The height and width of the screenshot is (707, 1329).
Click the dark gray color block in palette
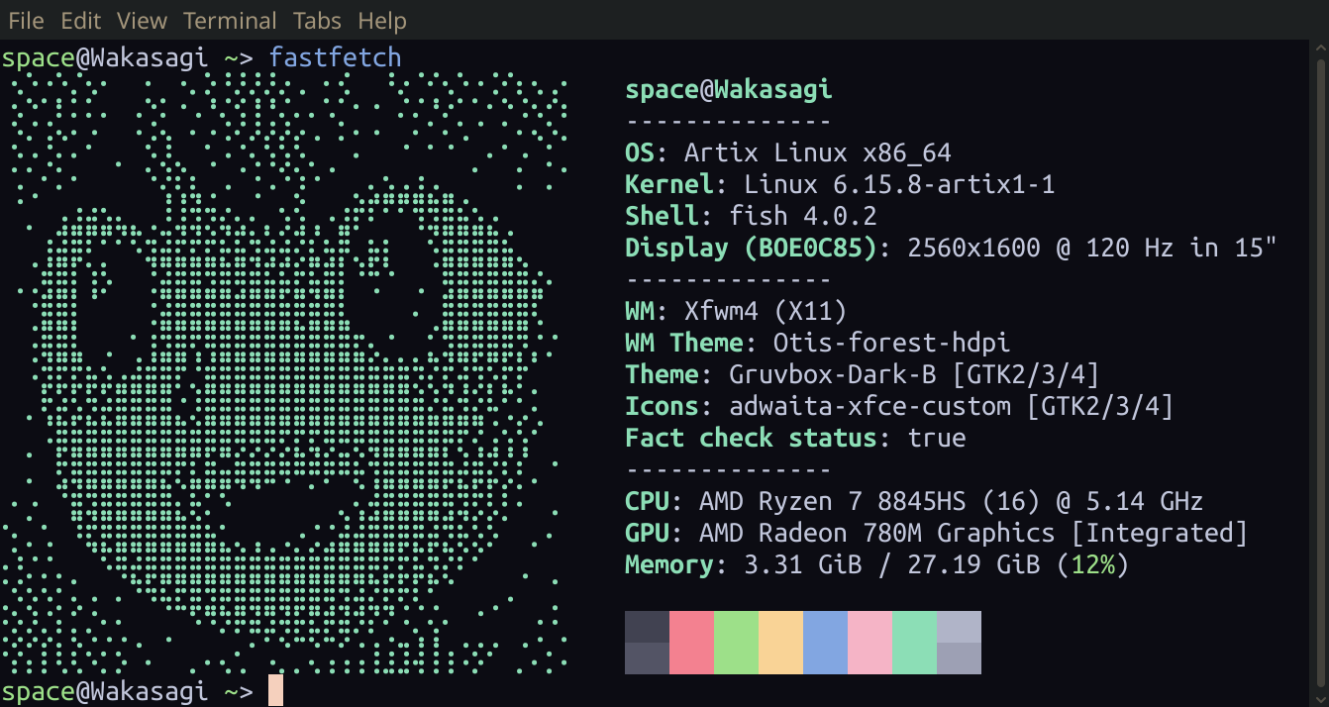click(x=647, y=643)
